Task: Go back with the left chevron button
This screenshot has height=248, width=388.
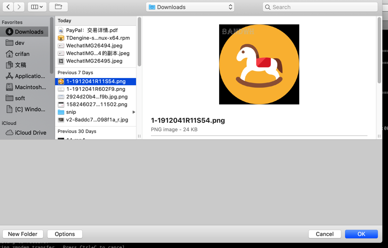Action: 8,7
